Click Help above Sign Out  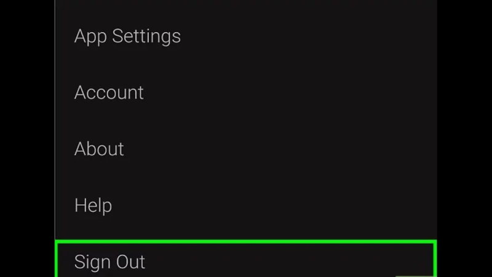(93, 205)
